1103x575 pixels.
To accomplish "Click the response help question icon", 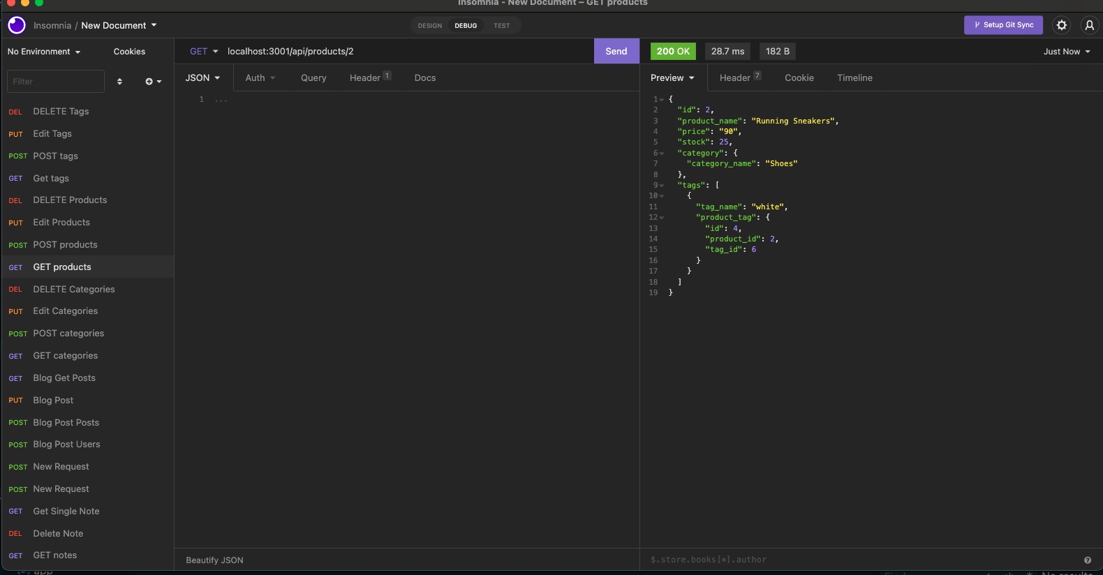I will pyautogui.click(x=1087, y=560).
